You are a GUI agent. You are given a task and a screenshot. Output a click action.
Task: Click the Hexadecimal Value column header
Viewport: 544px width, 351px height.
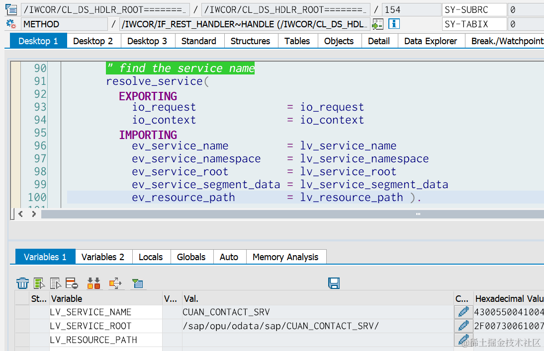coord(509,298)
